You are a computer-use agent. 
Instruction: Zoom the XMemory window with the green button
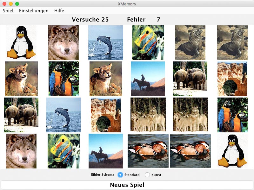17,4
